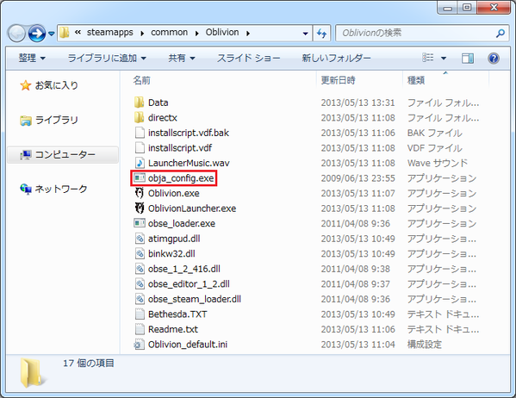Click the 構成設定 type cell

[x=424, y=345]
